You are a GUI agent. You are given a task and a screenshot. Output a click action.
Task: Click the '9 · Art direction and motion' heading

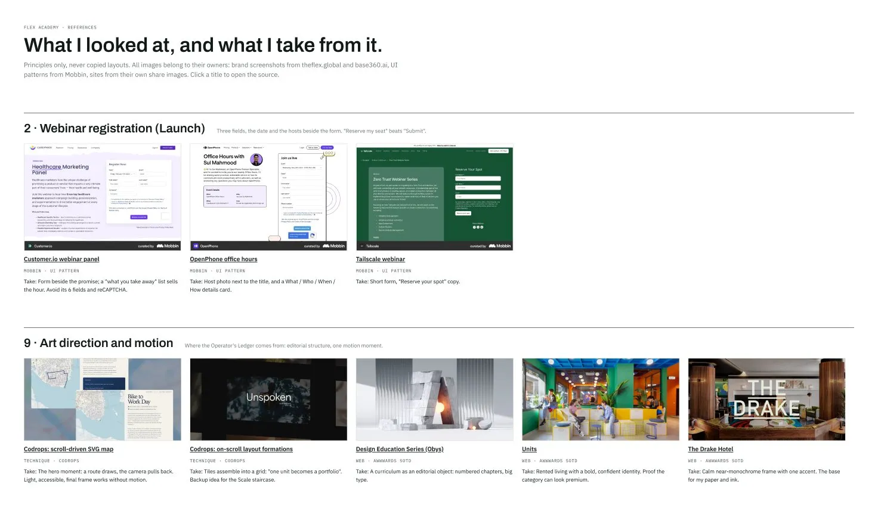click(x=98, y=343)
